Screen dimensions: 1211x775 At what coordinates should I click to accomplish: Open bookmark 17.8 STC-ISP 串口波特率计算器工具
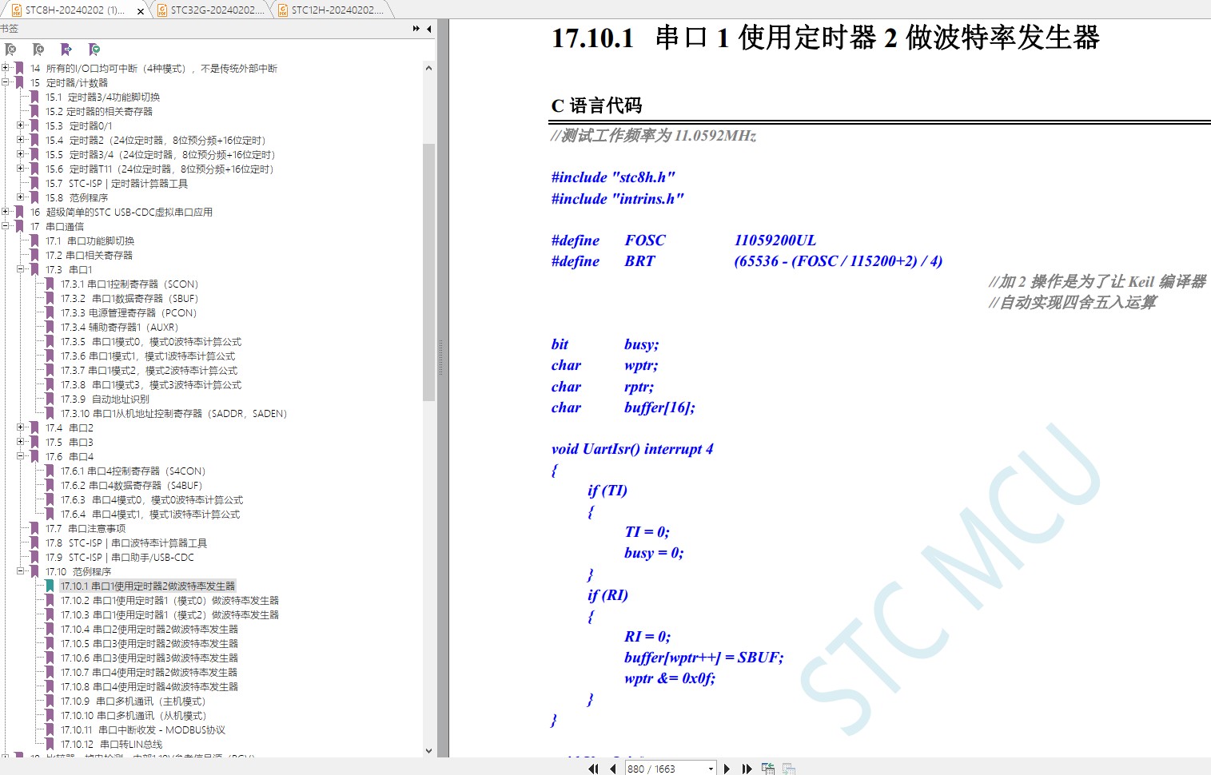pyautogui.click(x=126, y=543)
